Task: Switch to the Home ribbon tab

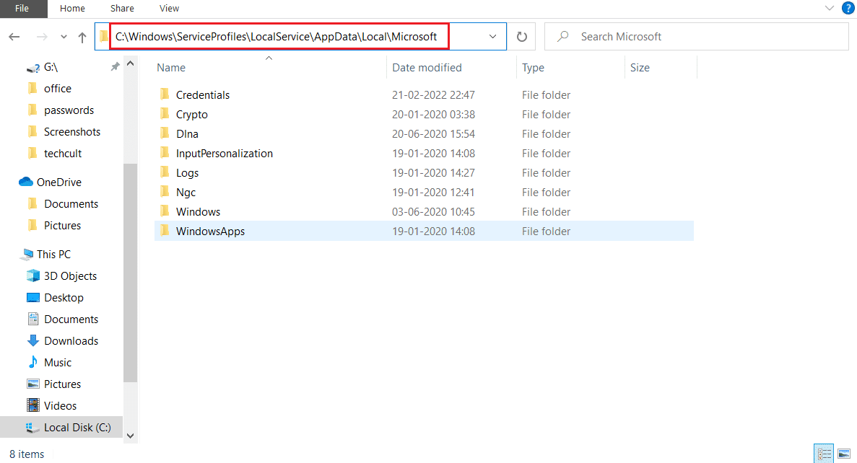Action: click(72, 8)
